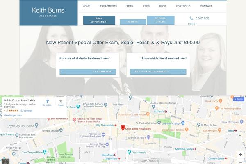Click the Sign in button on map
246x164 pixels.
(x=239, y=99)
